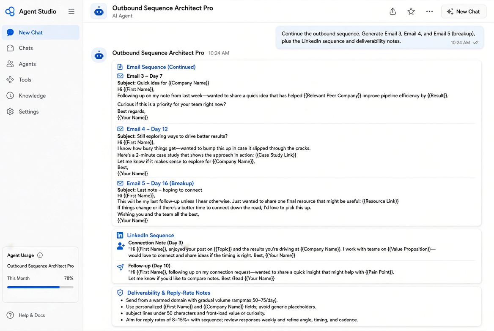Click the Settings gear icon
The image size is (494, 331).
pos(10,112)
